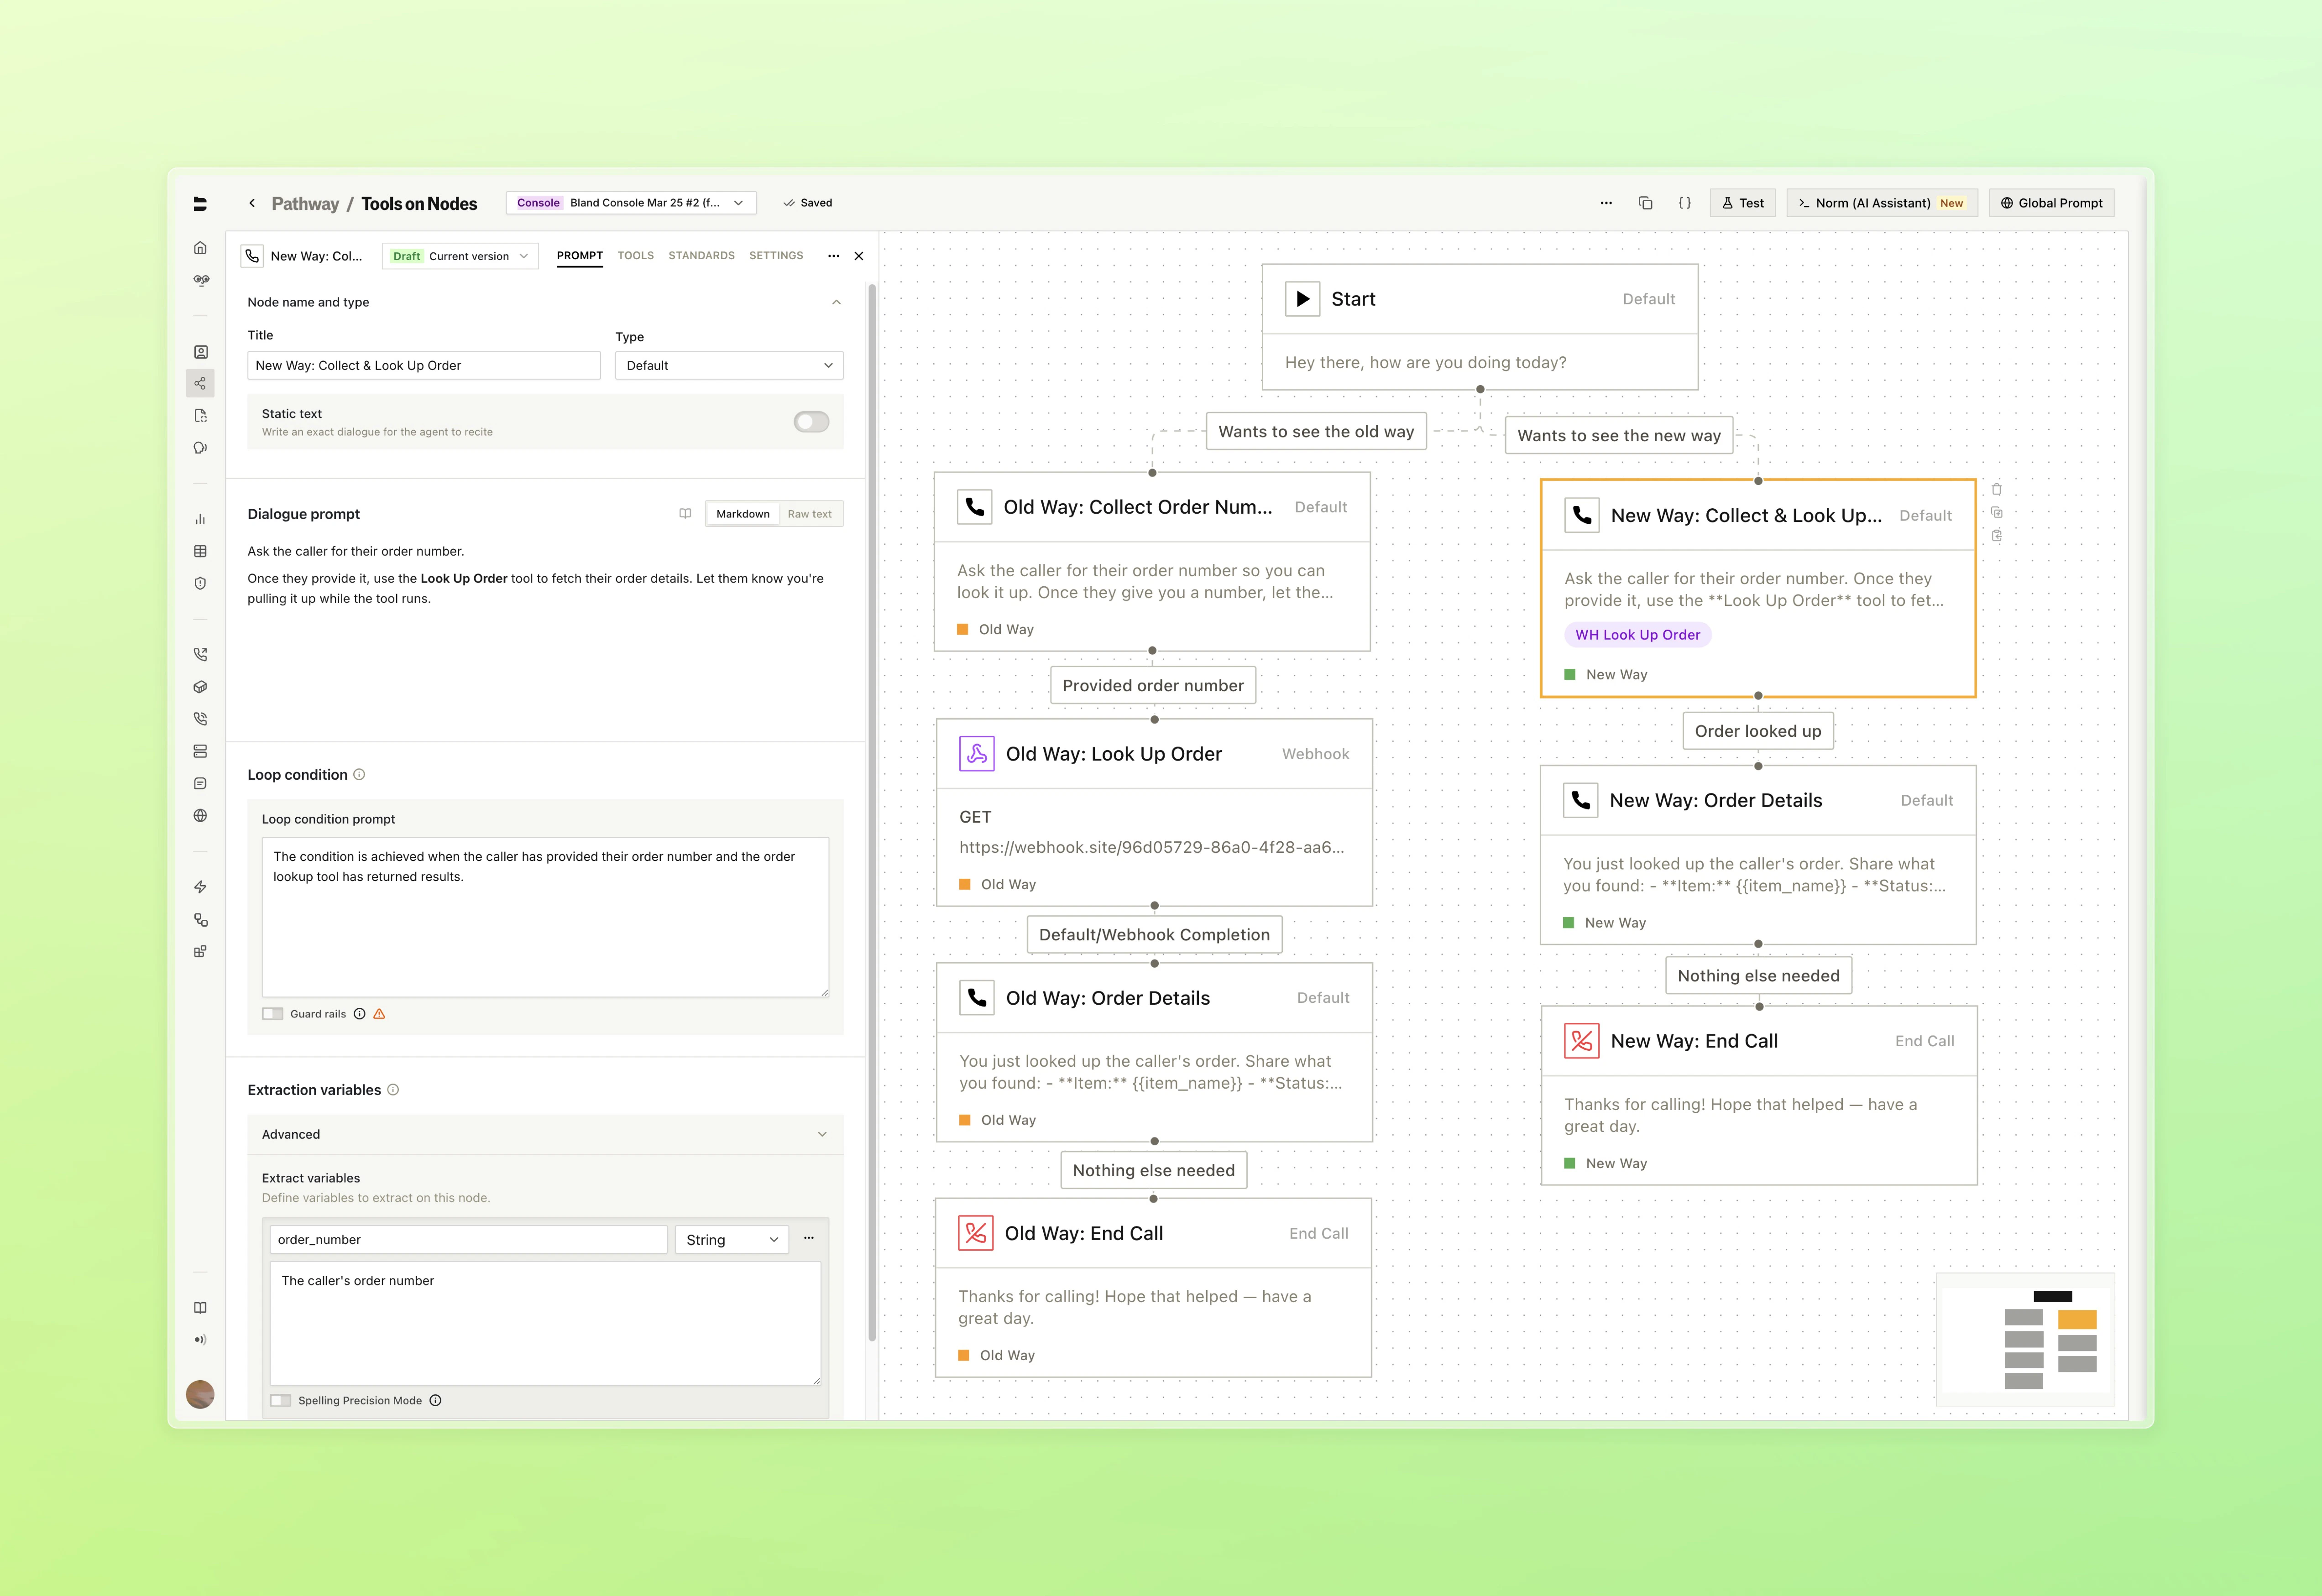Image resolution: width=2322 pixels, height=1596 pixels.
Task: Open the docs book icon next to Markdown
Action: [x=685, y=514]
